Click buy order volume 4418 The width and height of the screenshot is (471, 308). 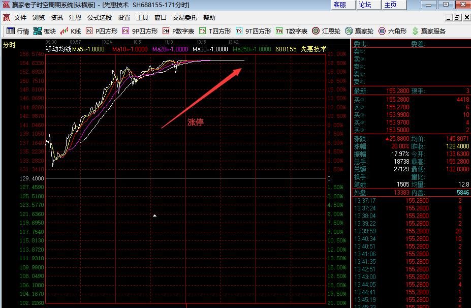[463, 100]
